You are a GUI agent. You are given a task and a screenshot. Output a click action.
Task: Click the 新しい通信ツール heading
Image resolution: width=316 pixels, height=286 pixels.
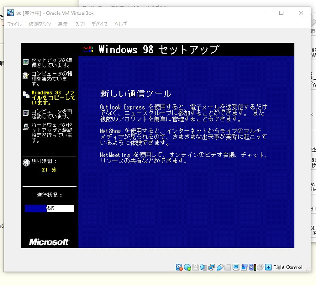tap(136, 94)
